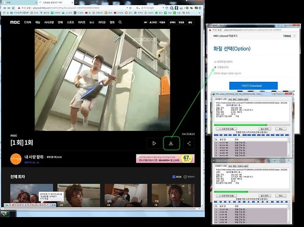
Task: Click the blue 다운로드(Download) button
Action: pos(253,86)
